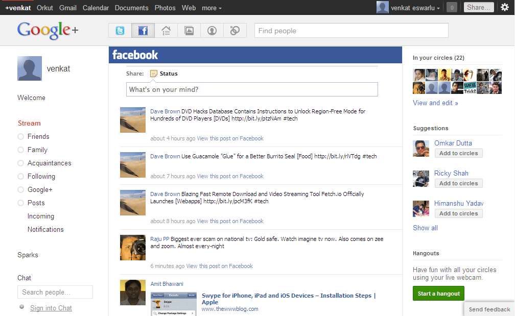Open the Amit Bhawani name link

point(167,284)
